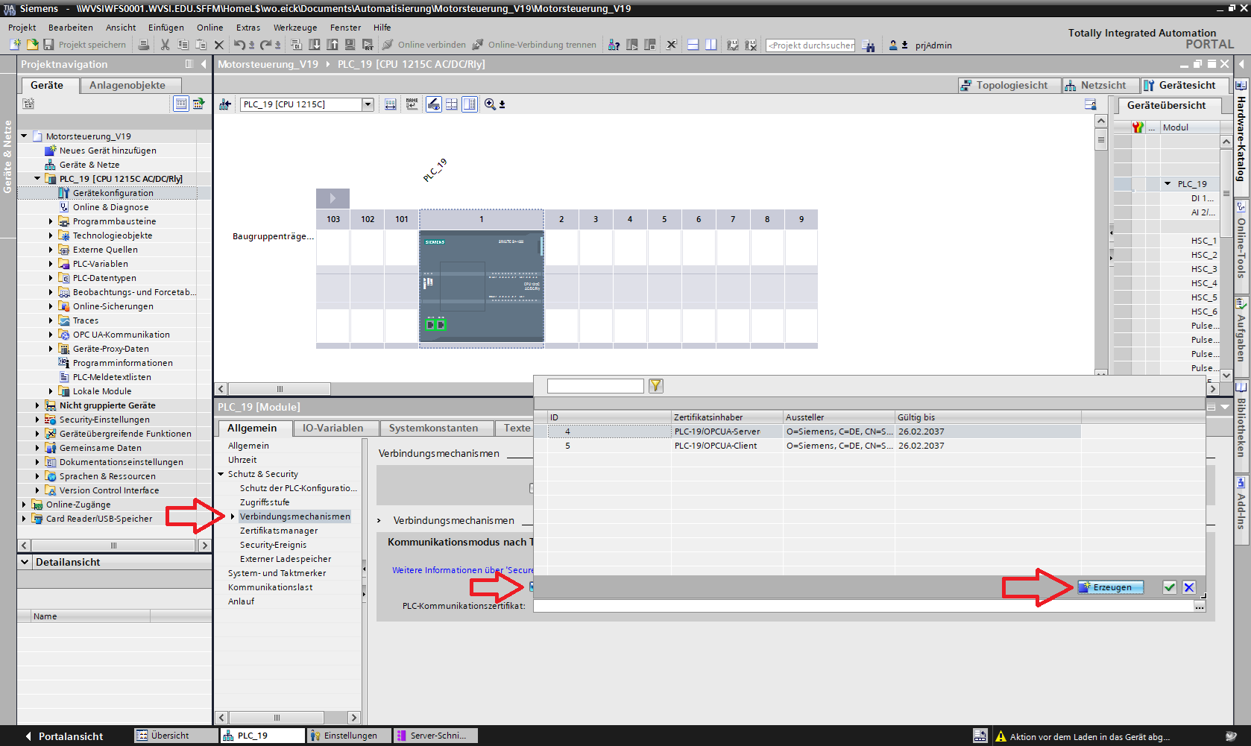Image resolution: width=1251 pixels, height=746 pixels.
Task: Collapse the Projektnavigation panel arrow
Action: click(x=204, y=64)
